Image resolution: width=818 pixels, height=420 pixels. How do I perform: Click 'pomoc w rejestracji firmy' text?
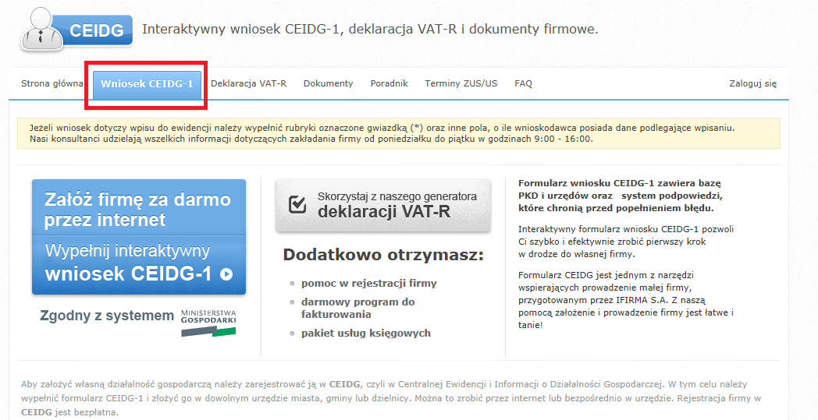369,284
